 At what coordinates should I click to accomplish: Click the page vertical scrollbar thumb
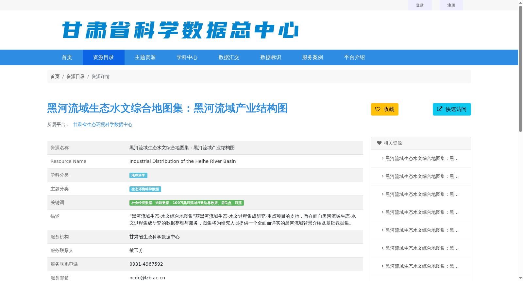click(x=520, y=69)
